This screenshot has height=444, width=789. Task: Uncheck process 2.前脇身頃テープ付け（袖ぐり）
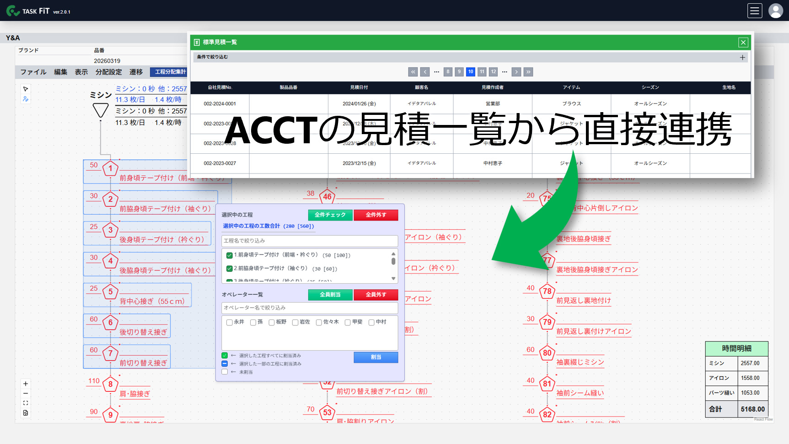click(x=230, y=269)
